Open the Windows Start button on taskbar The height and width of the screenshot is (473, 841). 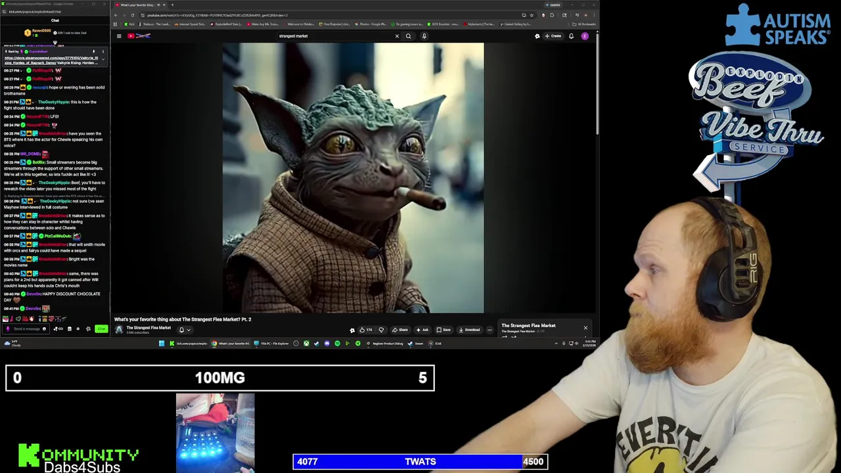[162, 344]
